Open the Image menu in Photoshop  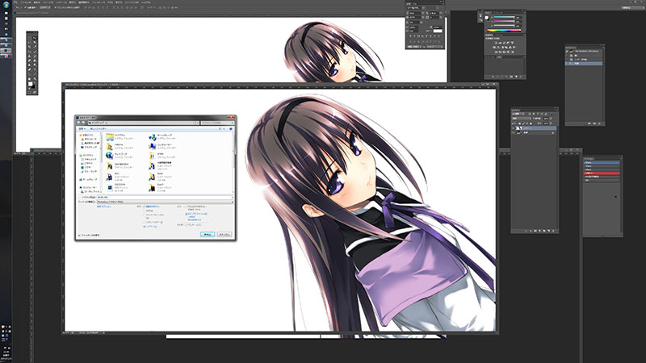pos(48,2)
